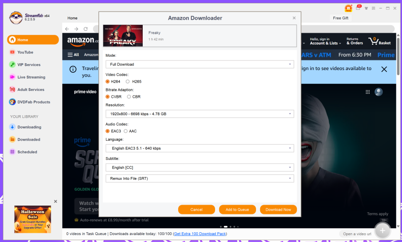
Task: Click the Live Streaming camera icon
Action: pos(12,77)
